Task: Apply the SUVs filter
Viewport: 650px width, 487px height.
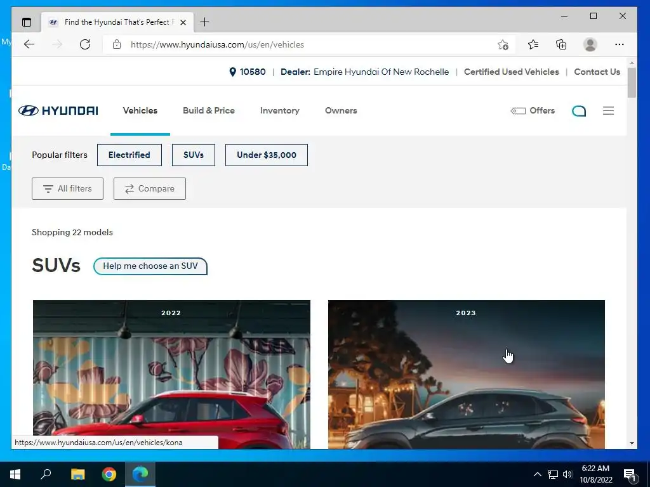Action: (194, 155)
